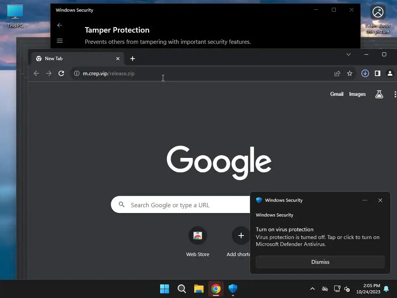Open taskbar Search

[182, 289]
